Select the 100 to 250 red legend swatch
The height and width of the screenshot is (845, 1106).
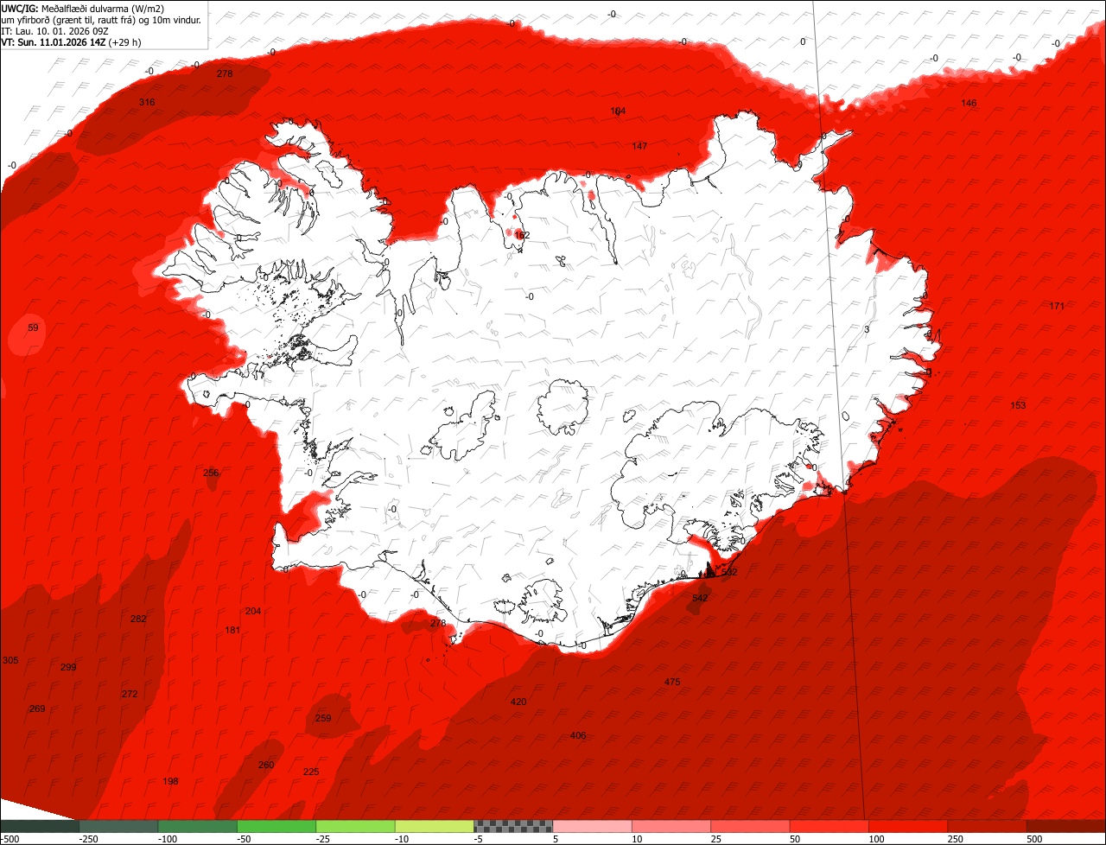pyautogui.click(x=908, y=826)
